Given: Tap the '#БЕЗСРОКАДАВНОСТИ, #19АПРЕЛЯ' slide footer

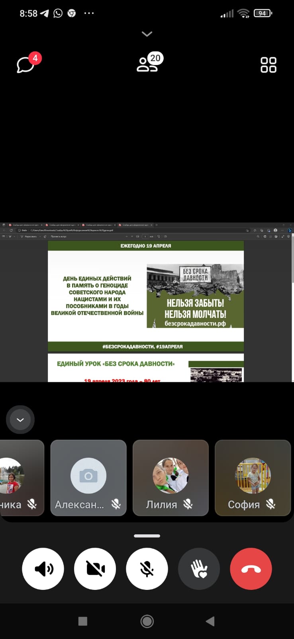Looking at the screenshot, I should [x=143, y=346].
